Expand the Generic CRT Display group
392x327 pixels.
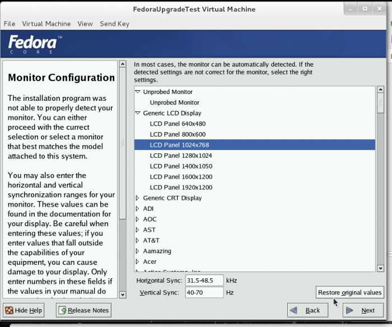(138, 198)
